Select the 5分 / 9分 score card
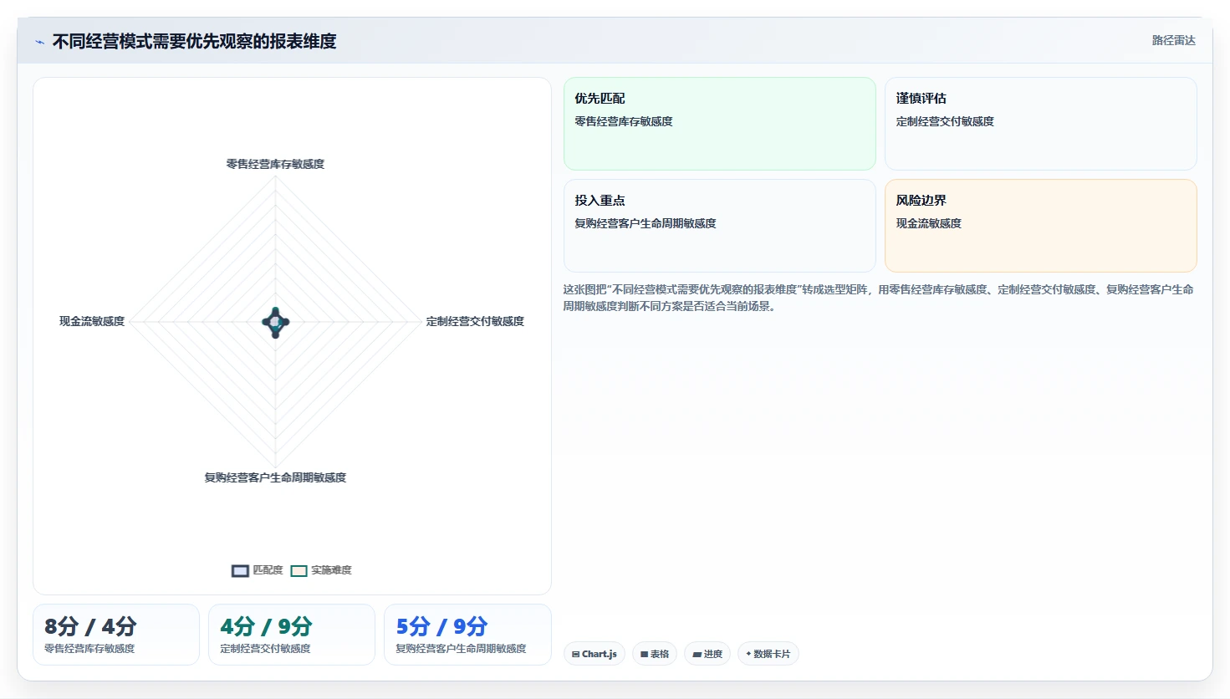Viewport: 1230px width, 699px height. tap(467, 635)
